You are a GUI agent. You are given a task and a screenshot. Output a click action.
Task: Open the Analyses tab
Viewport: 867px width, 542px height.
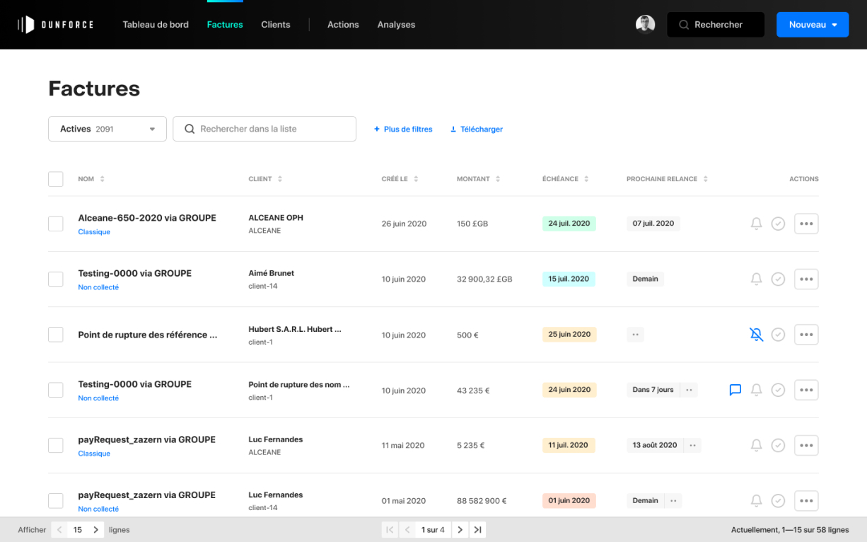[396, 25]
